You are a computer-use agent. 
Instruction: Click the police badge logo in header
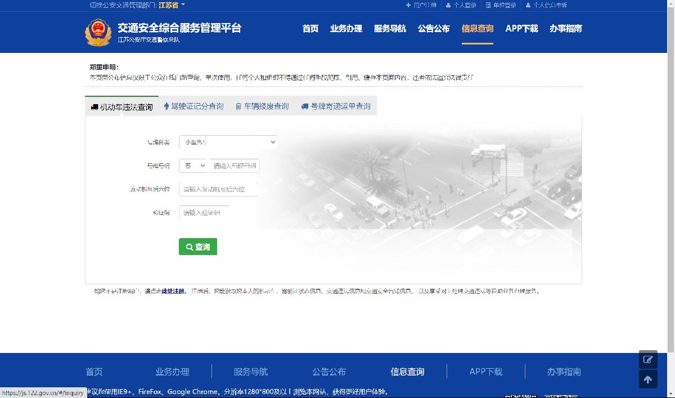click(x=98, y=33)
